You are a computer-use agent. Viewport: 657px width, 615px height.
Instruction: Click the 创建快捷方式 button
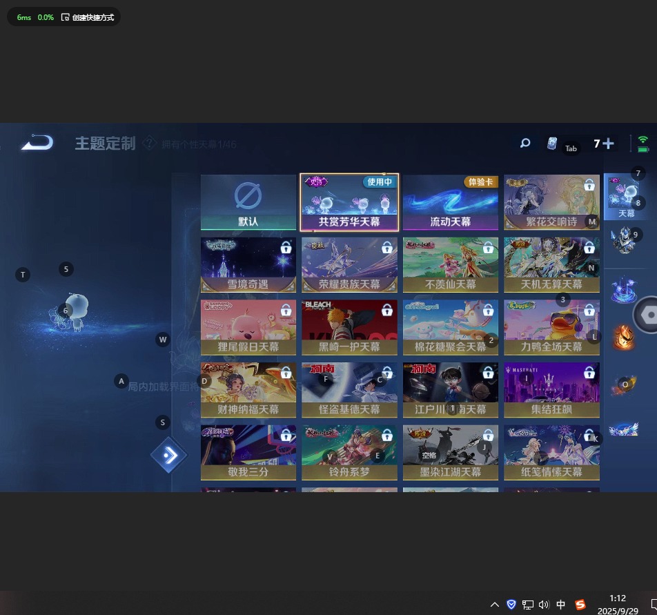pos(87,17)
